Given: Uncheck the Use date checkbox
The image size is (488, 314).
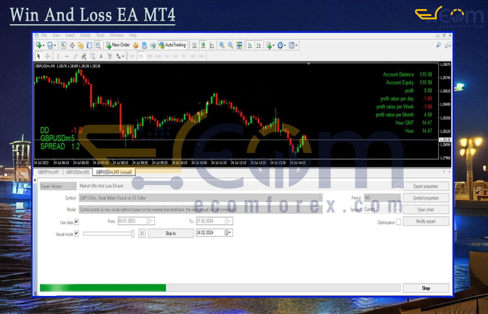Looking at the screenshot, I should [x=76, y=222].
